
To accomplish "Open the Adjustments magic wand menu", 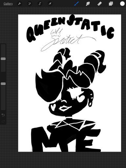I will [30, 4].
